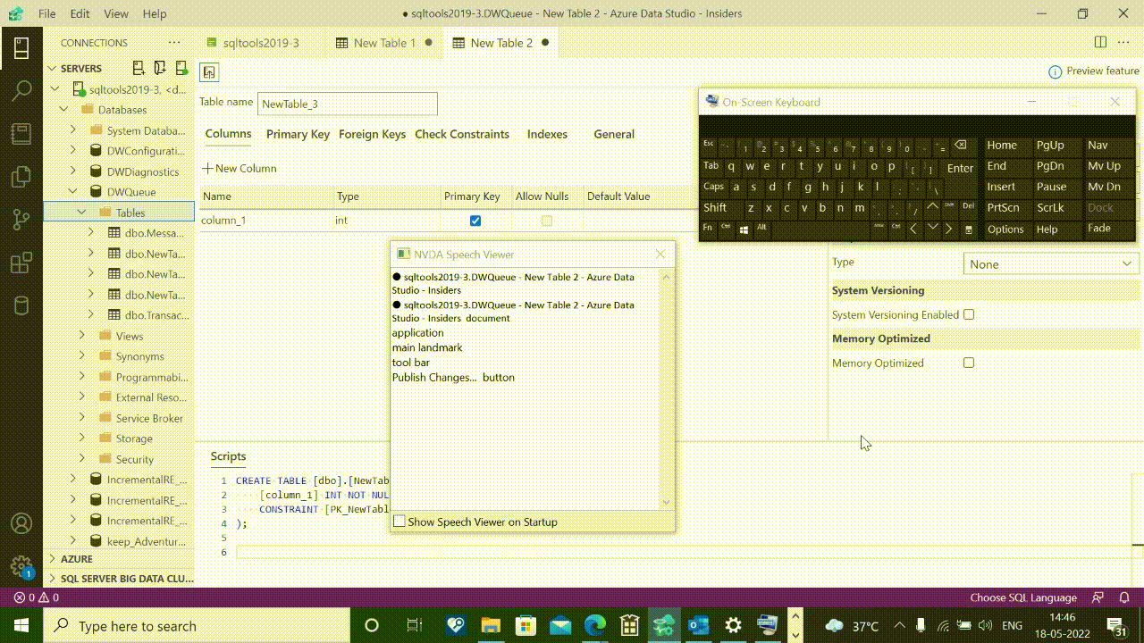Image resolution: width=1144 pixels, height=643 pixels.
Task: Click the New Column button
Action: (240, 168)
